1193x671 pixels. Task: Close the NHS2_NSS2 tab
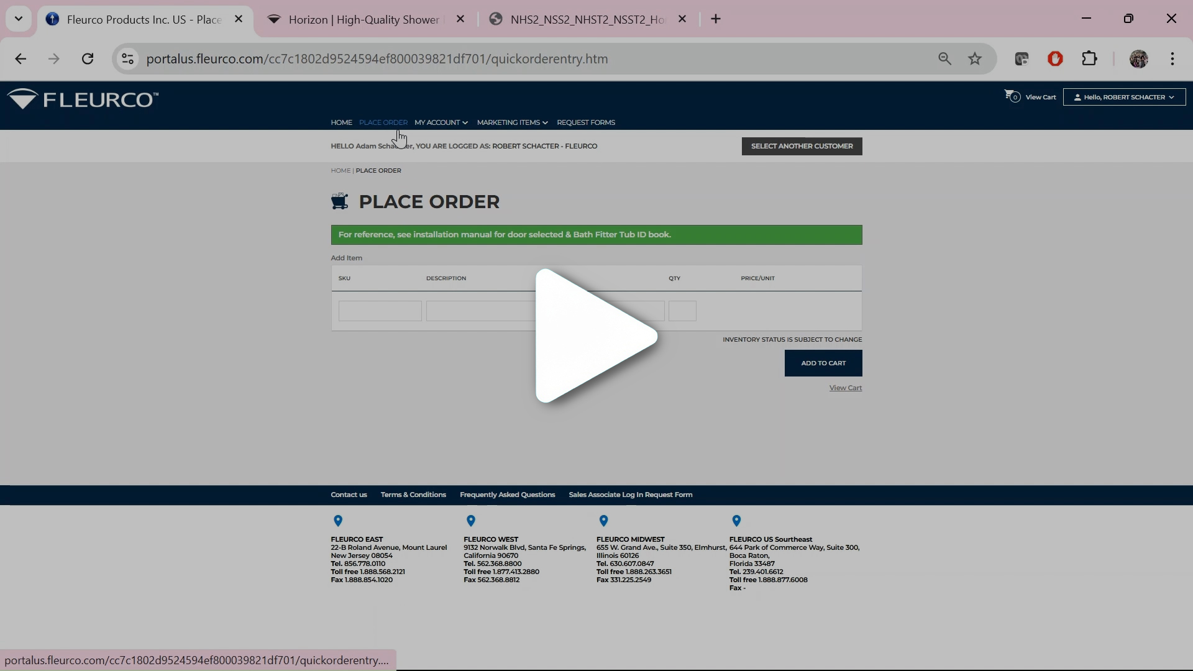tap(682, 19)
